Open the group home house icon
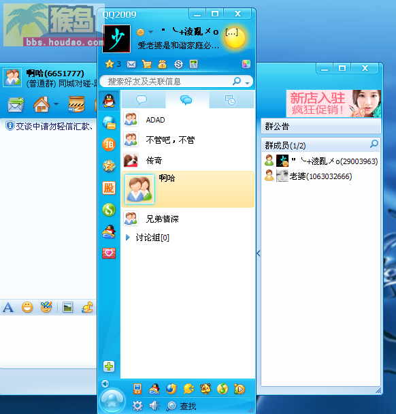396x414 pixels. click(x=42, y=104)
